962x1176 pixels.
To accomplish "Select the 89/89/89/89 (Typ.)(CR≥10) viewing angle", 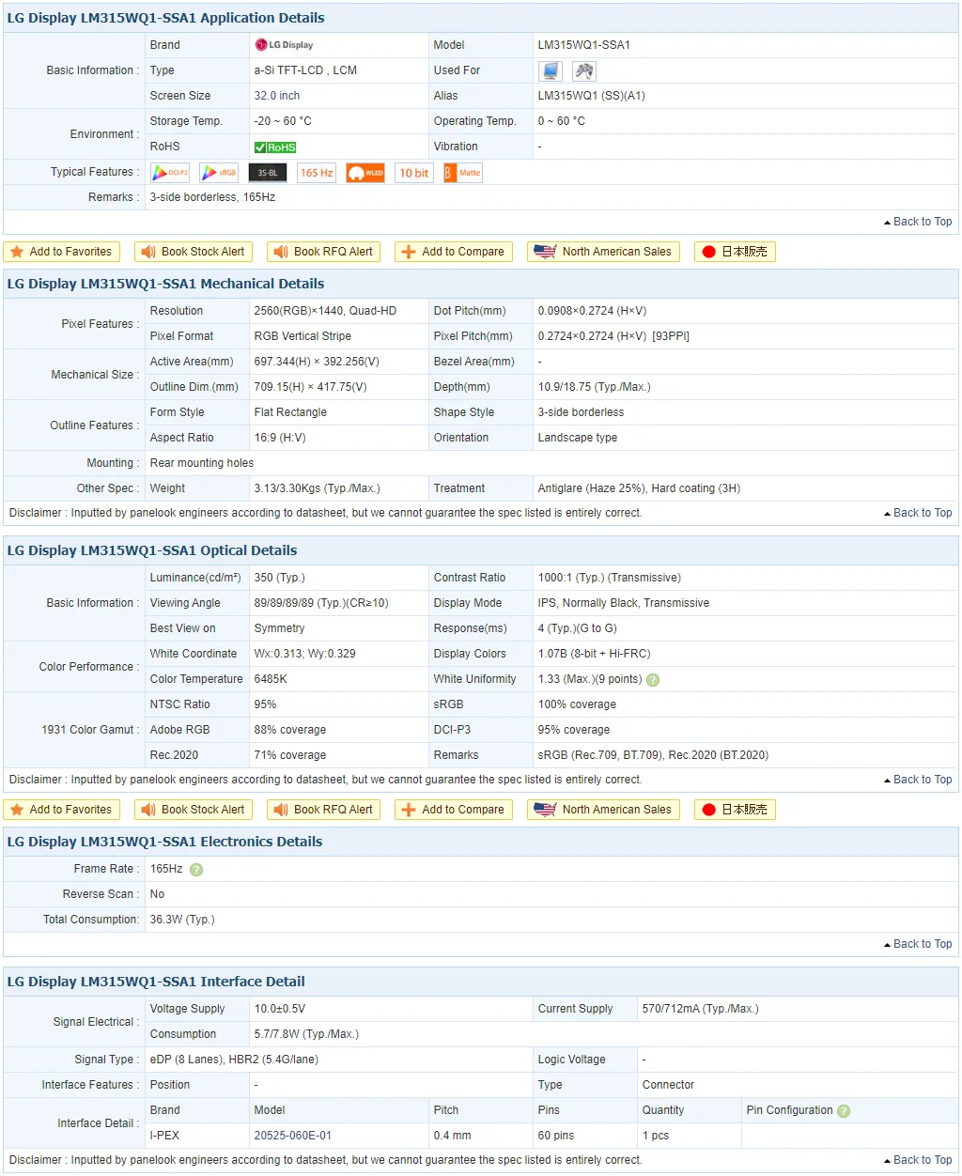I will click(x=321, y=603).
